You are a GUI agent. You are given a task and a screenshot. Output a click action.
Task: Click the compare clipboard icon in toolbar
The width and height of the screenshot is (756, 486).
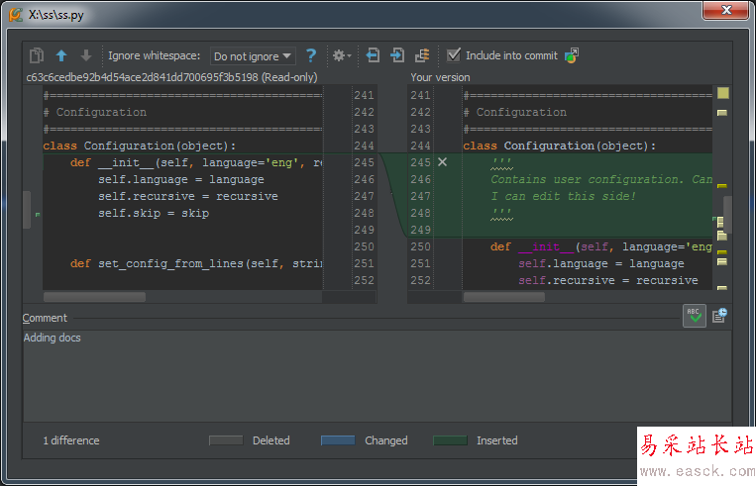(36, 55)
